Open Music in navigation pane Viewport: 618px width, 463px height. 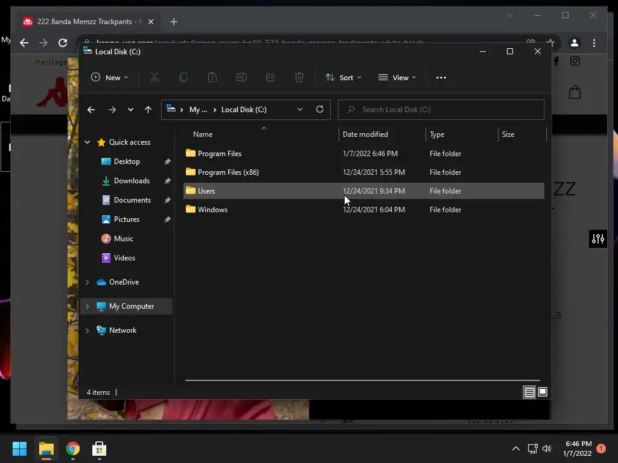(123, 239)
